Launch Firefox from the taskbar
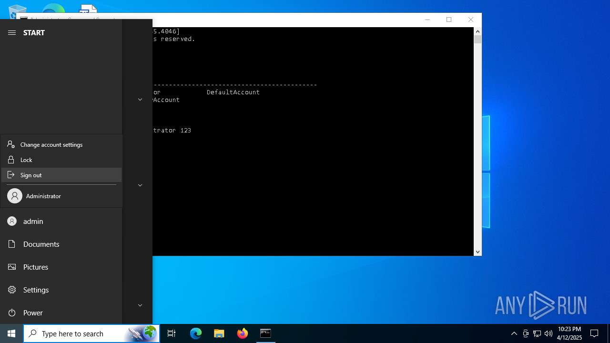The height and width of the screenshot is (343, 610). [243, 333]
